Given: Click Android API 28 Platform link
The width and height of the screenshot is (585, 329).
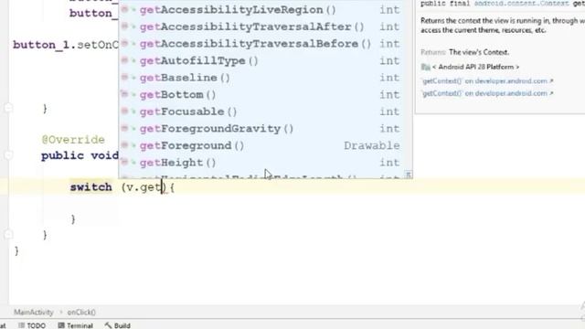Looking at the screenshot, I should pyautogui.click(x=475, y=67).
